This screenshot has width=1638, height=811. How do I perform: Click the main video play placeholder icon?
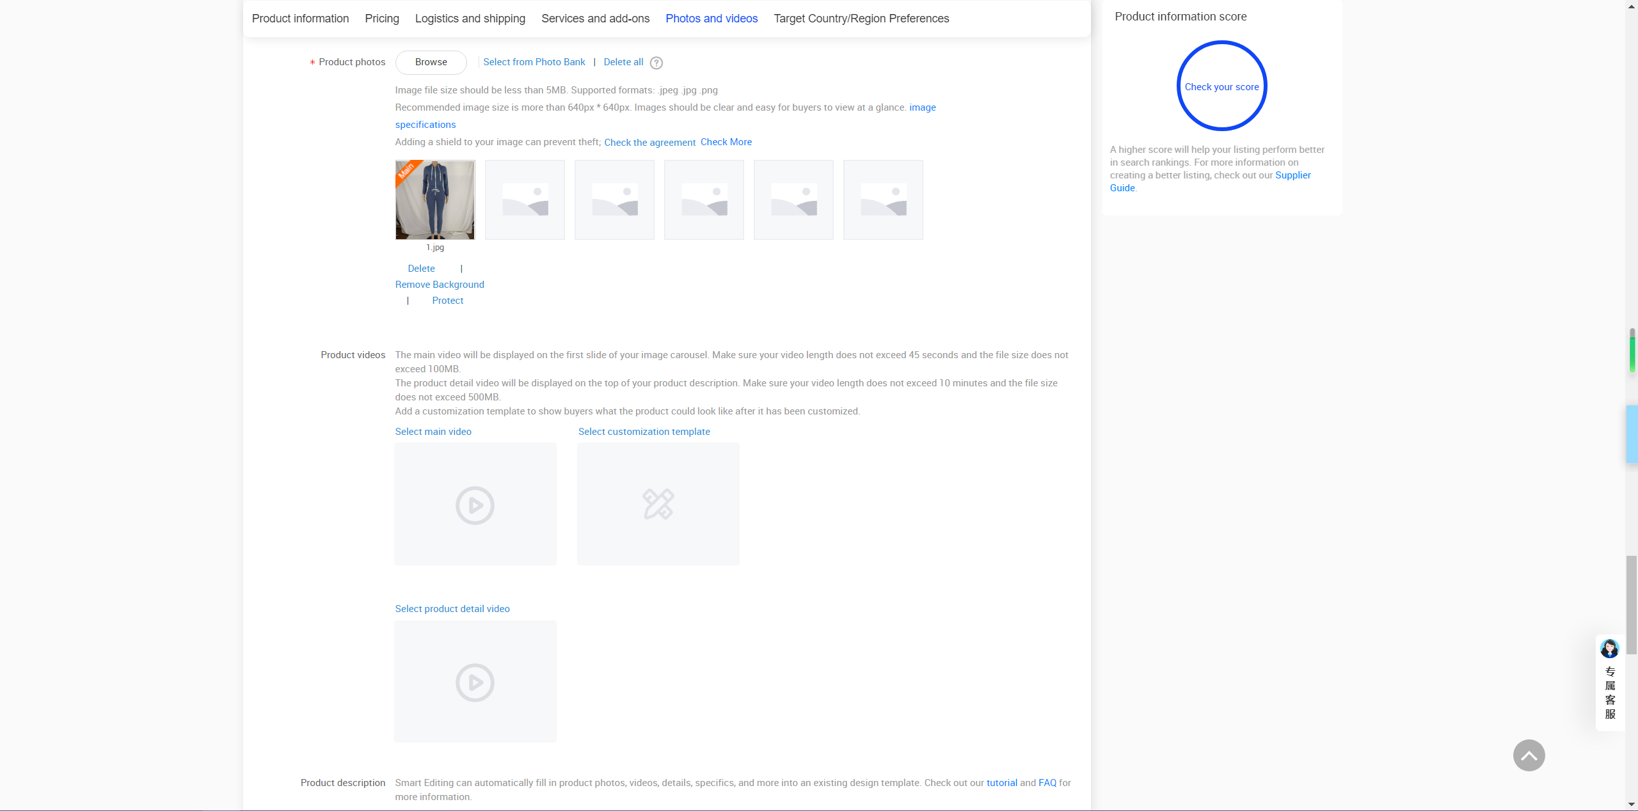[x=475, y=505]
